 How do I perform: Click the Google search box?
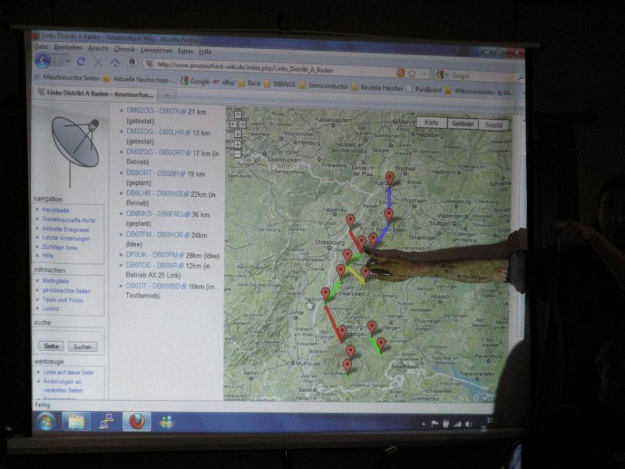tap(480, 76)
